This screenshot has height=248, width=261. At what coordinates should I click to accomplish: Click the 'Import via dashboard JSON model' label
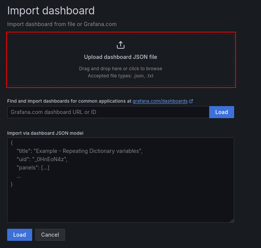(x=45, y=133)
